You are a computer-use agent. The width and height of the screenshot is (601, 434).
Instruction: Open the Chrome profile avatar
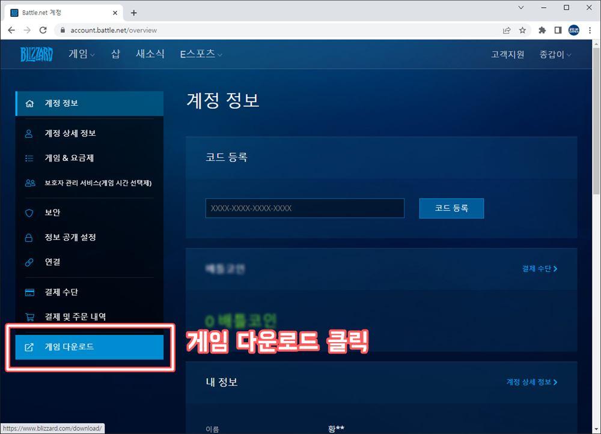[574, 30]
